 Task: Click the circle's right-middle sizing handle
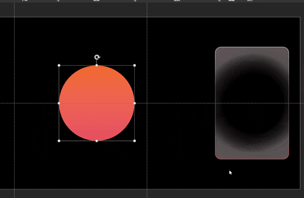pyautogui.click(x=135, y=103)
